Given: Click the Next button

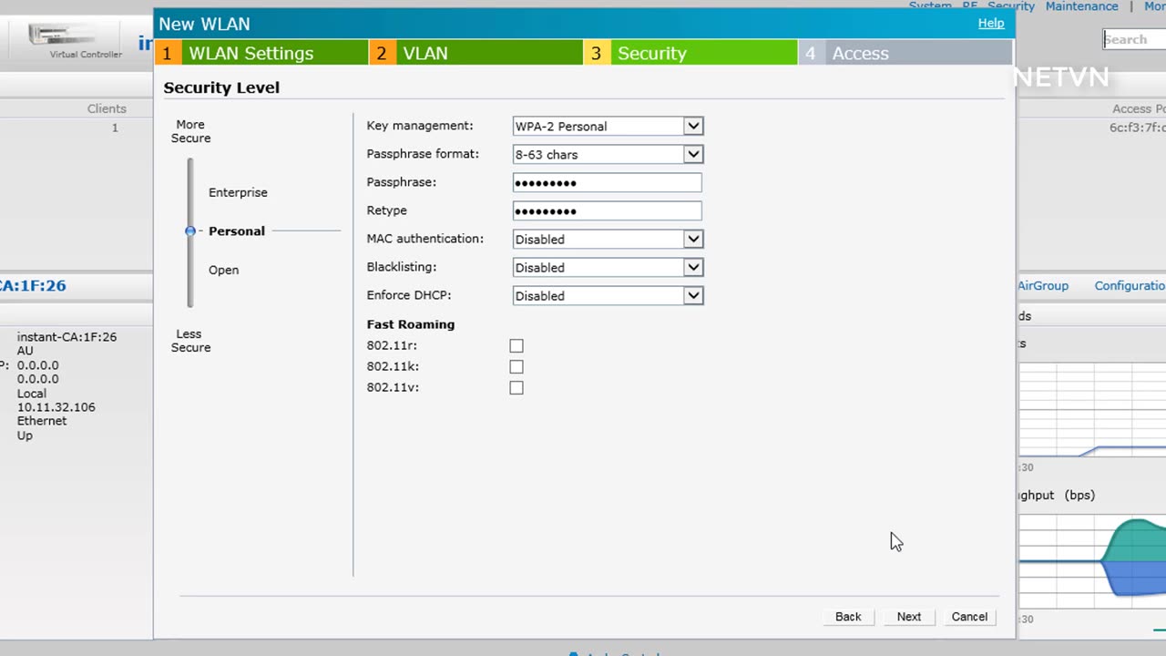Looking at the screenshot, I should pos(909,617).
